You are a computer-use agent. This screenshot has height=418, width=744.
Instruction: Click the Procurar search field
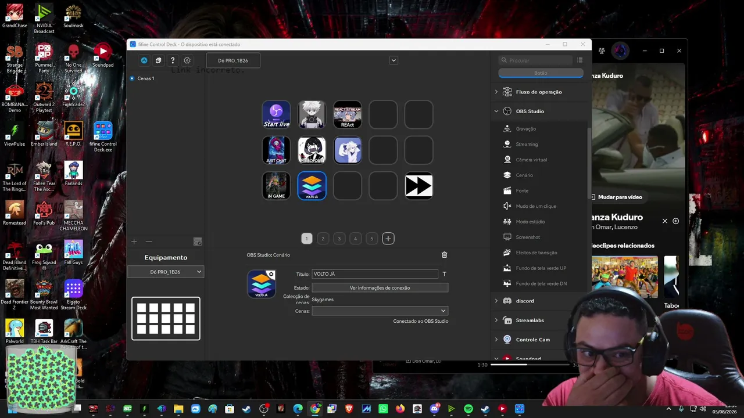pos(536,60)
